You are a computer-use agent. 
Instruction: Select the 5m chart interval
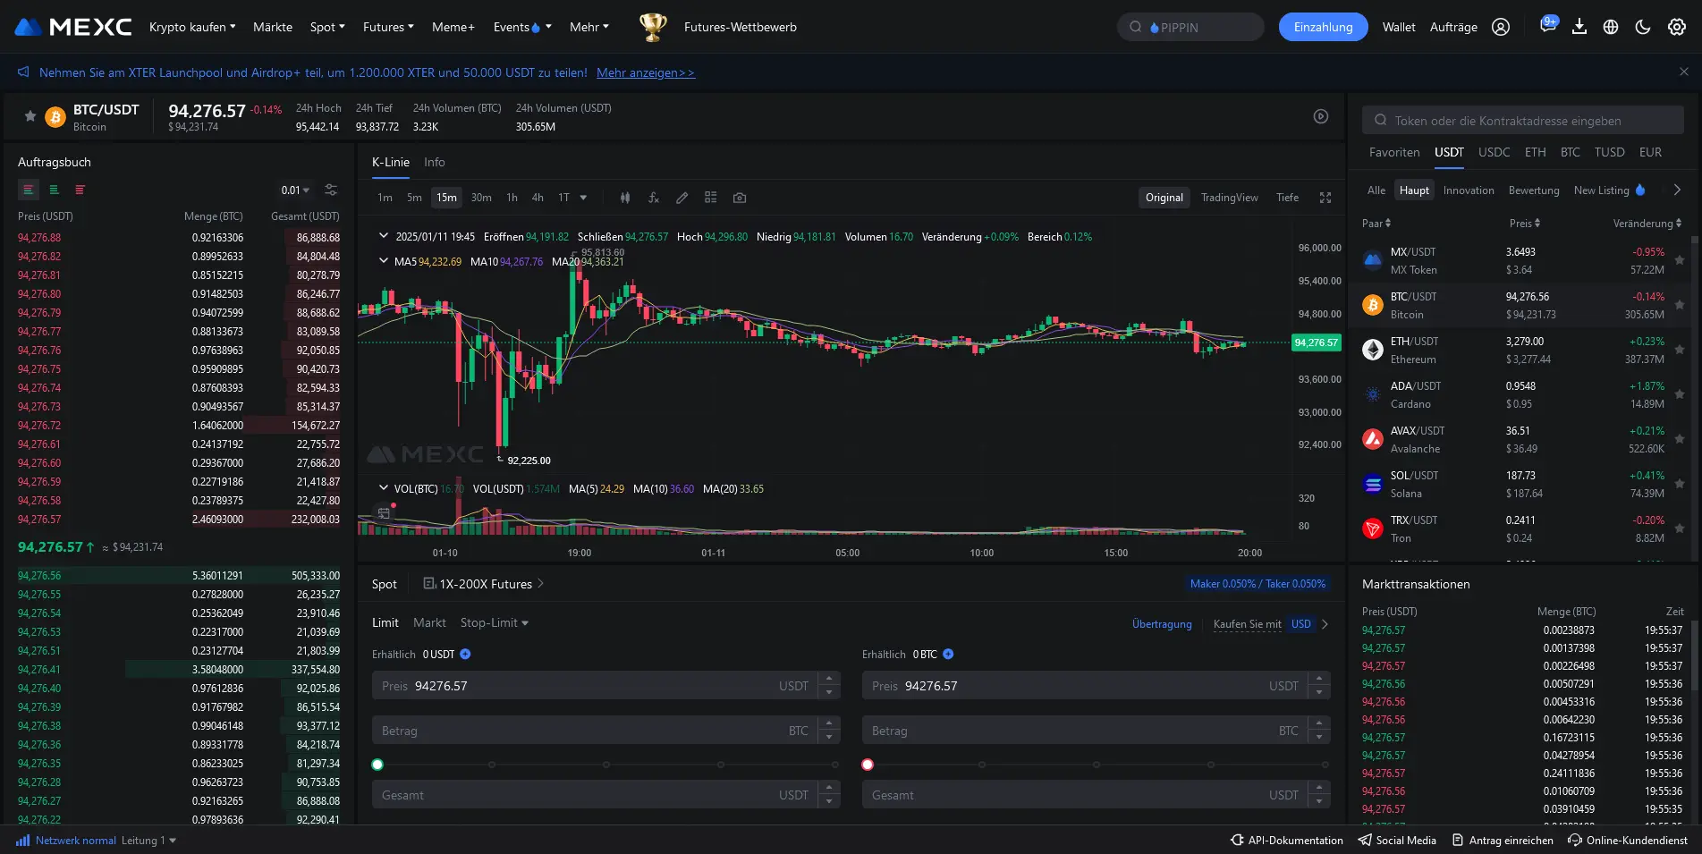414,198
